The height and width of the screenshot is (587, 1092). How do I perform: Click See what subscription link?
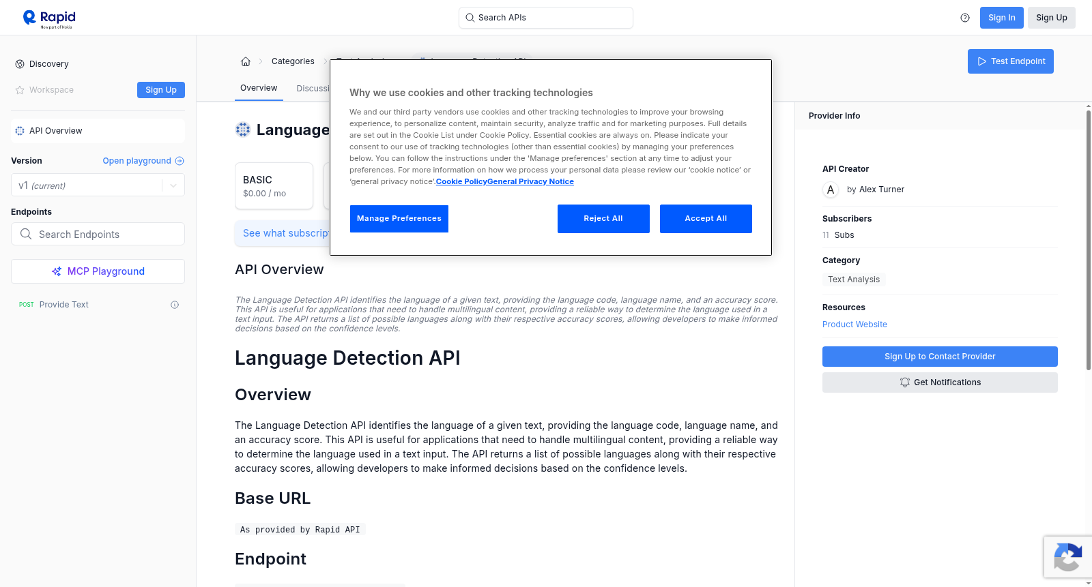(286, 233)
